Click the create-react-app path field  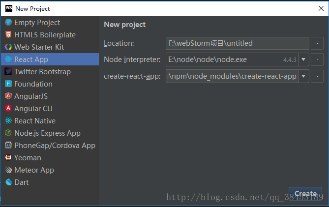click(x=232, y=76)
